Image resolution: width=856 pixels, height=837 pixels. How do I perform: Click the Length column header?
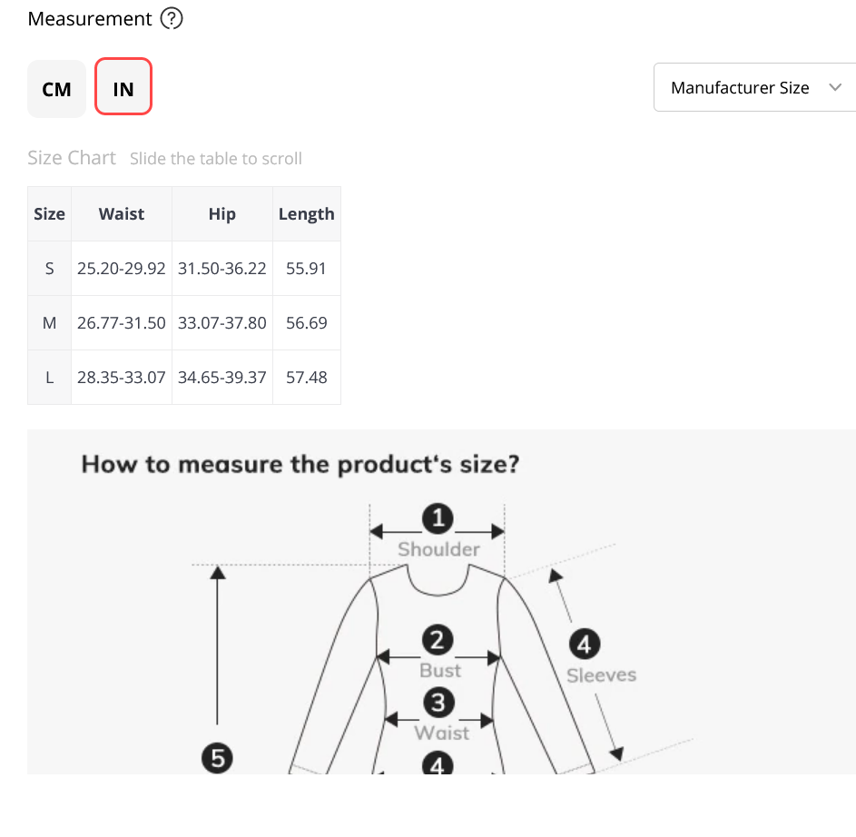pyautogui.click(x=306, y=213)
